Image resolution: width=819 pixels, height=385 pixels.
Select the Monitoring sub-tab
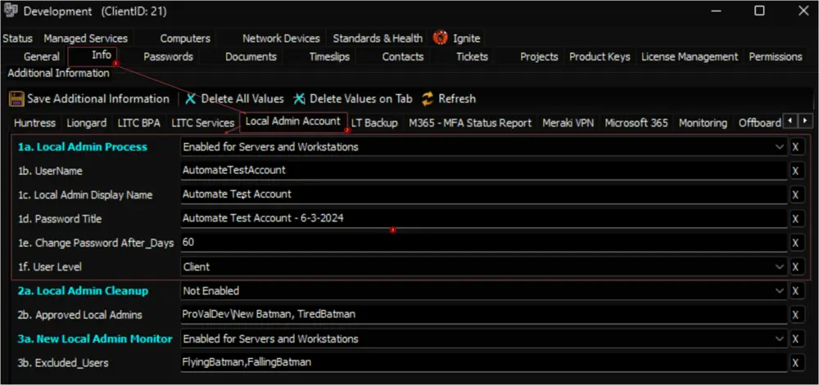pyautogui.click(x=703, y=123)
